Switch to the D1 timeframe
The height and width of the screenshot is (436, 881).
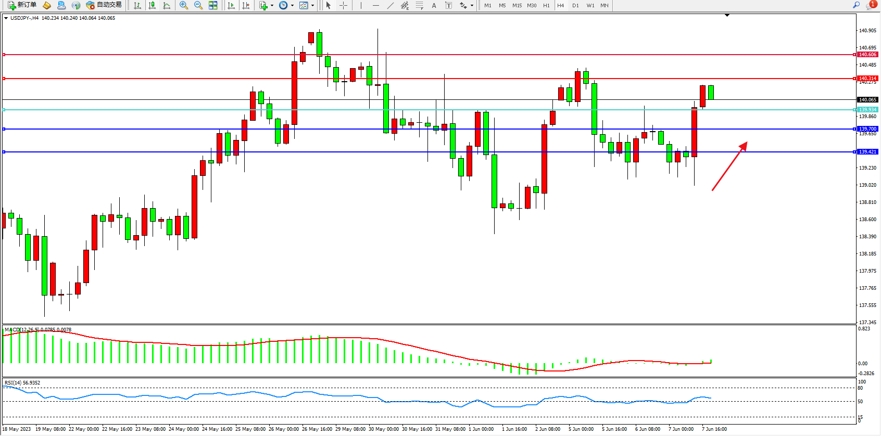click(x=575, y=5)
